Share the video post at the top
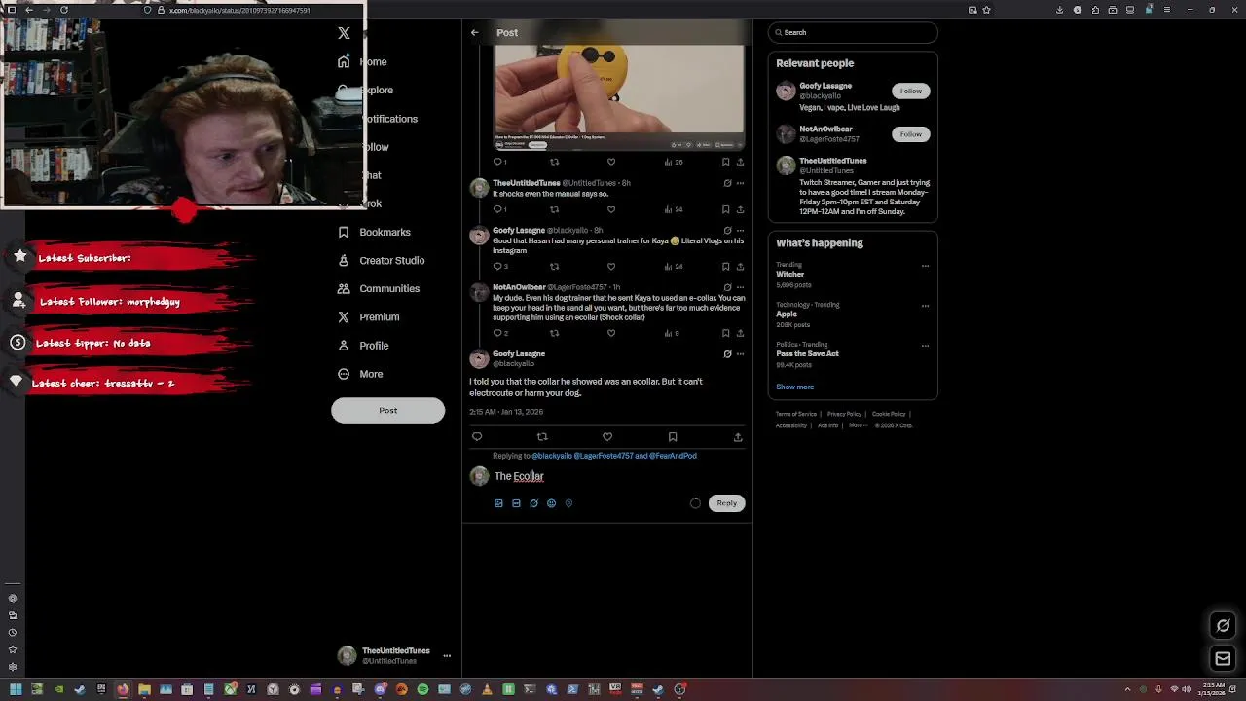The height and width of the screenshot is (701, 1246). [740, 162]
